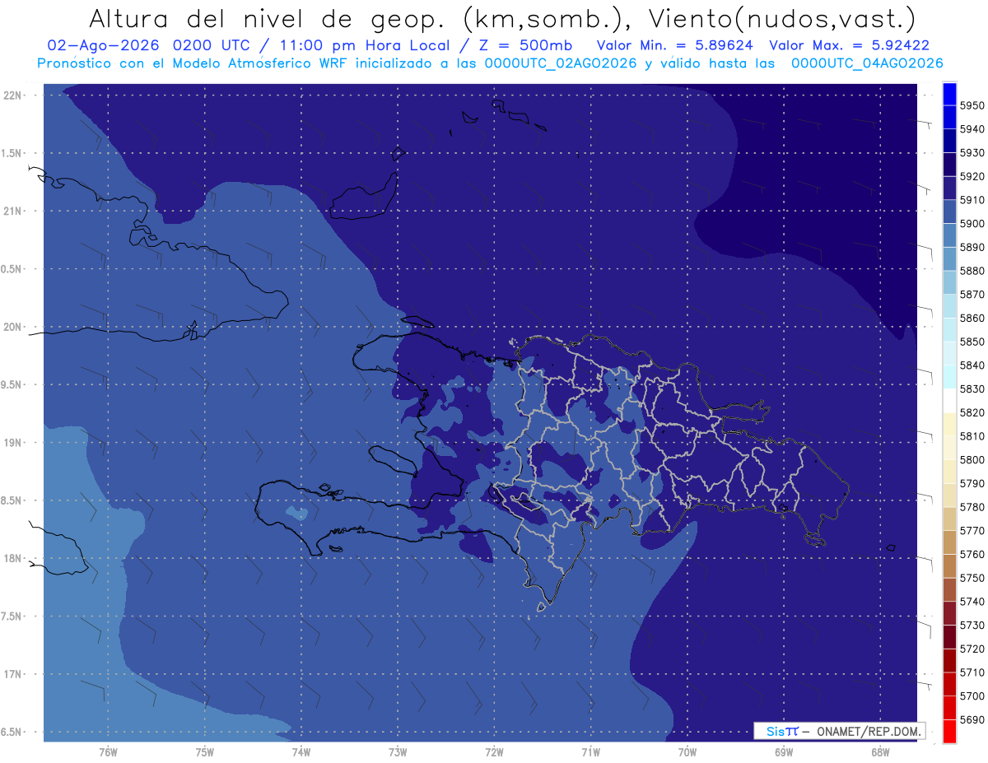
Task: Click the 5730 colorbar label
Action: [972, 626]
